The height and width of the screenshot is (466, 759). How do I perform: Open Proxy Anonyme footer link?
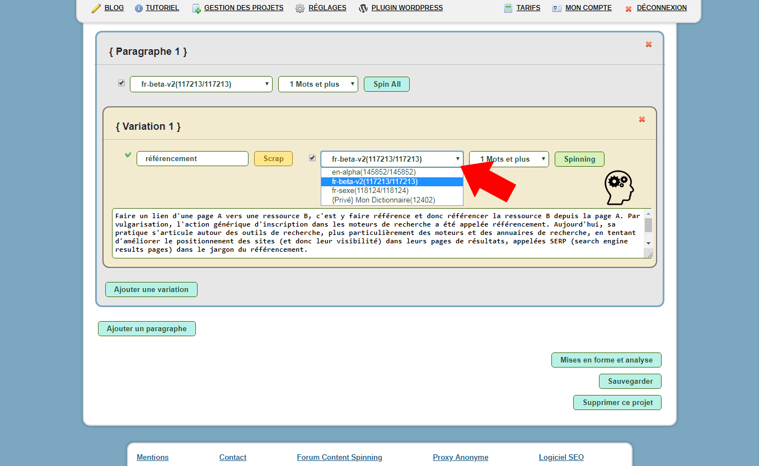coord(461,457)
